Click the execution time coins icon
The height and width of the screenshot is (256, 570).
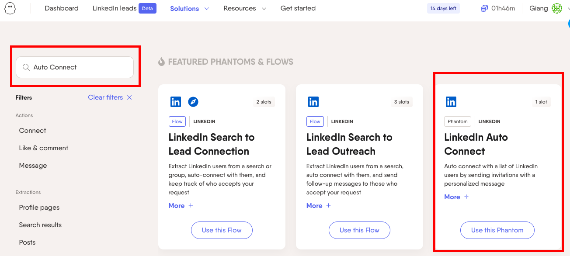tap(484, 8)
